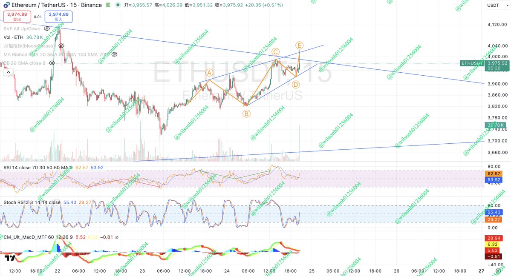Toggle visibility of BB 20 SMA indicator
This screenshot has height=276, width=511.
(x=52, y=63)
